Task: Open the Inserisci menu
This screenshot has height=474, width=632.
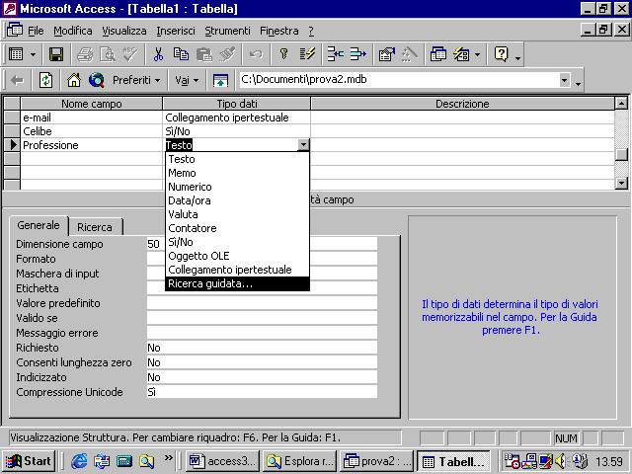Action: (x=176, y=31)
